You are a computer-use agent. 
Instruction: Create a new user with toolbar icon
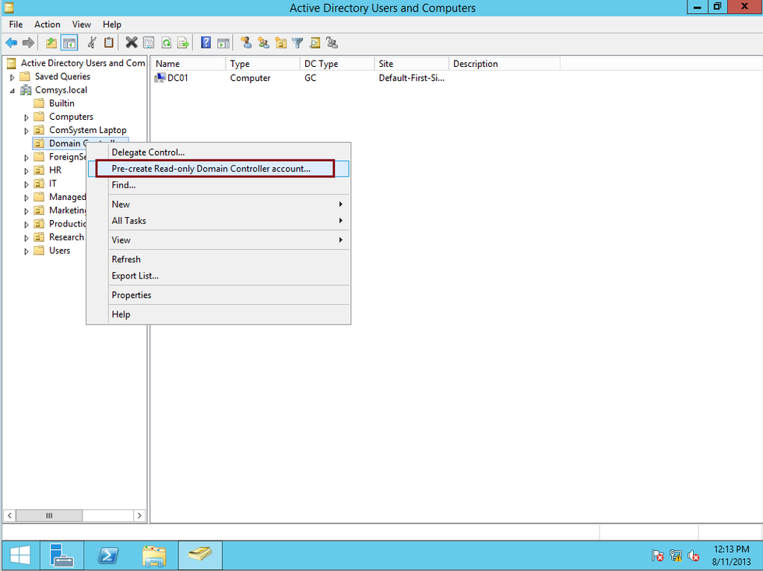246,43
